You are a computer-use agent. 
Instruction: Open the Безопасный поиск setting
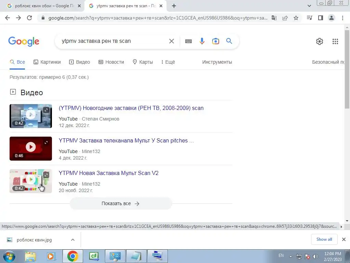tap(328, 62)
